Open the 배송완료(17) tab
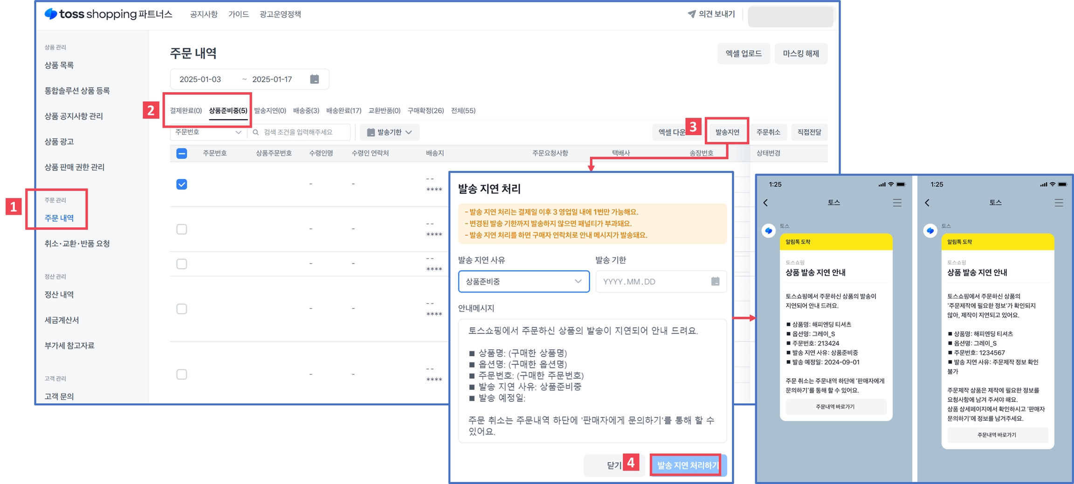 [344, 110]
